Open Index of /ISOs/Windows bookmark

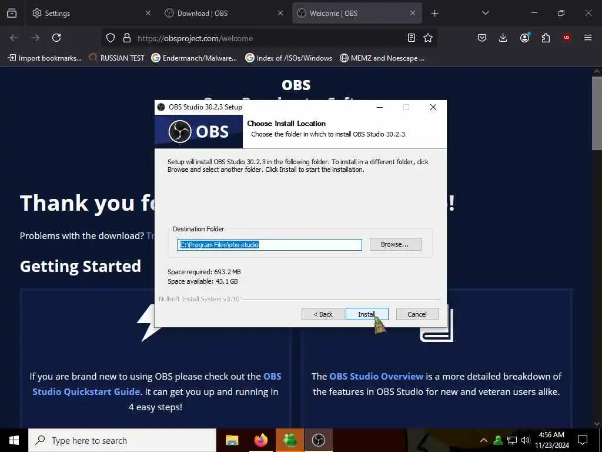pos(289,58)
